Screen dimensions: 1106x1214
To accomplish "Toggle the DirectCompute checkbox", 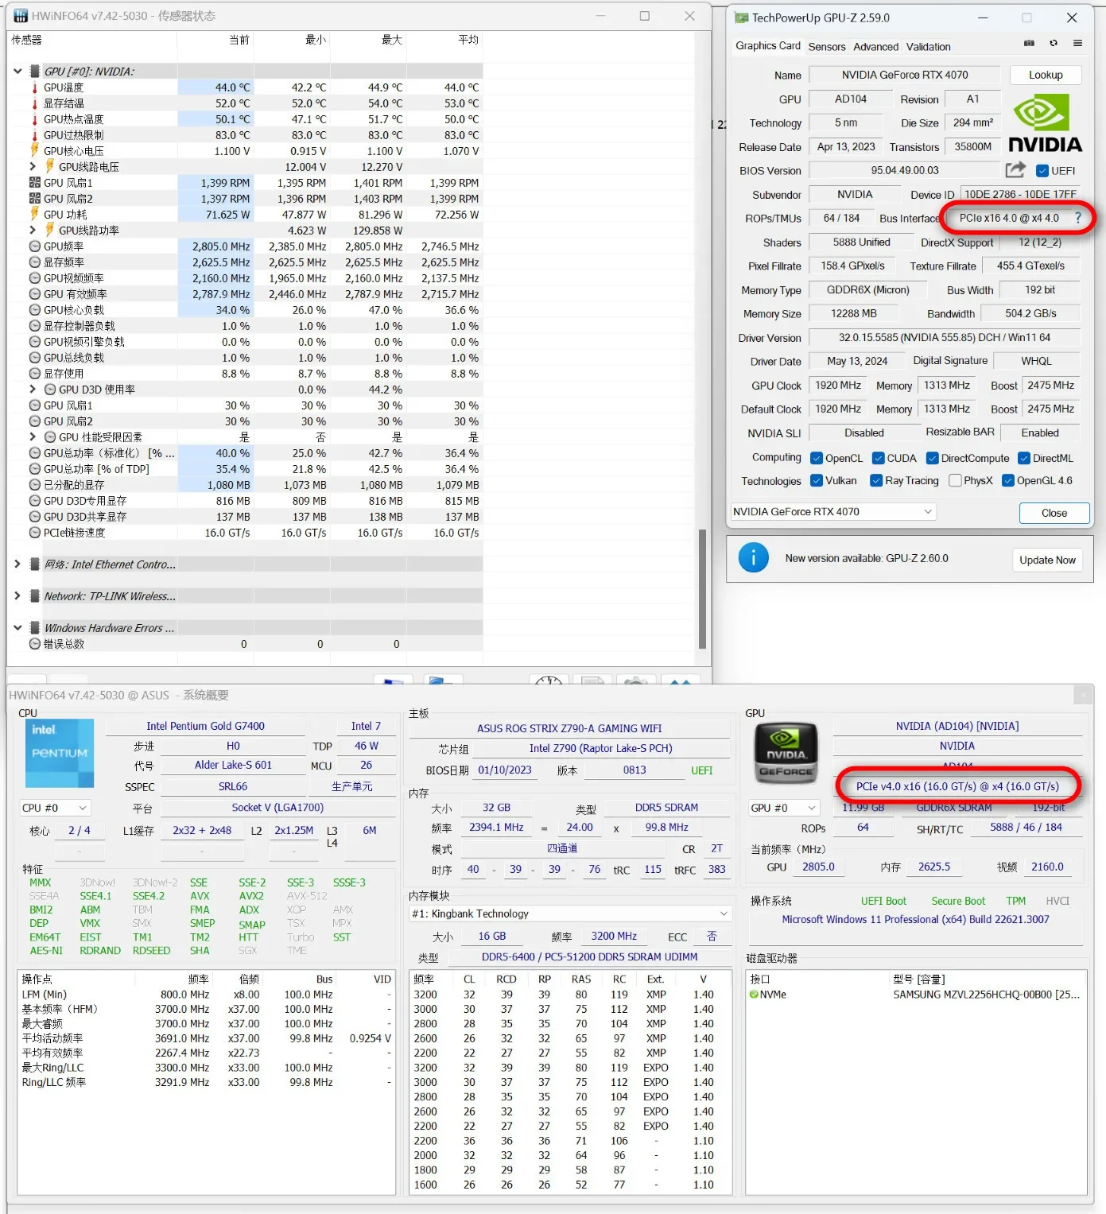I will pos(933,458).
